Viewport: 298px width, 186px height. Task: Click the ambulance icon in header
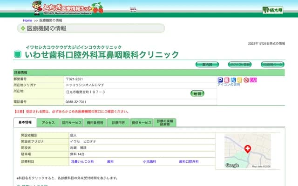tap(133, 9)
